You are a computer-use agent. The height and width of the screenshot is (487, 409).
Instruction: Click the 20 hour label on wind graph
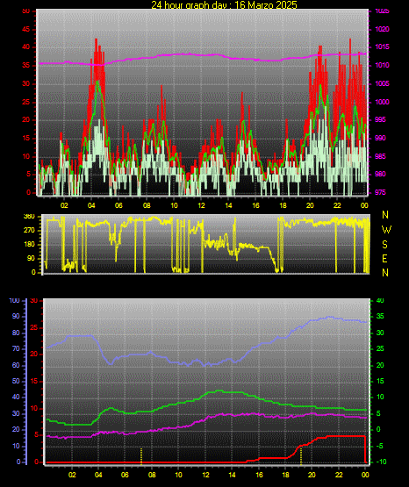pyautogui.click(x=310, y=205)
